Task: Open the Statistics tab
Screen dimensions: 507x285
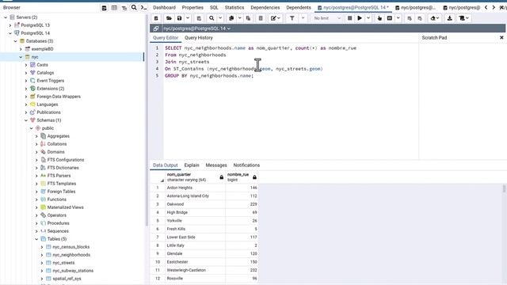Action: pyautogui.click(x=234, y=7)
